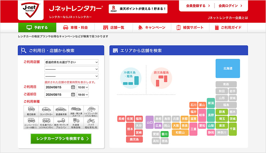Select 三重 on the area map

(194, 129)
